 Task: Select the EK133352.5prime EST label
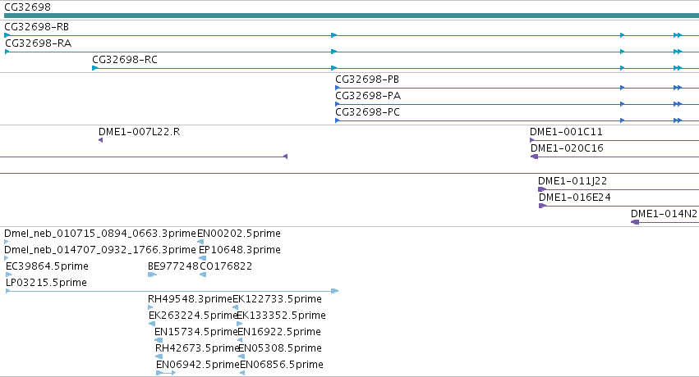[281, 316]
